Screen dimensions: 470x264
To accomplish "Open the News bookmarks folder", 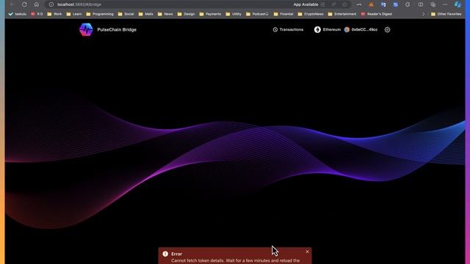I will click(x=165, y=14).
